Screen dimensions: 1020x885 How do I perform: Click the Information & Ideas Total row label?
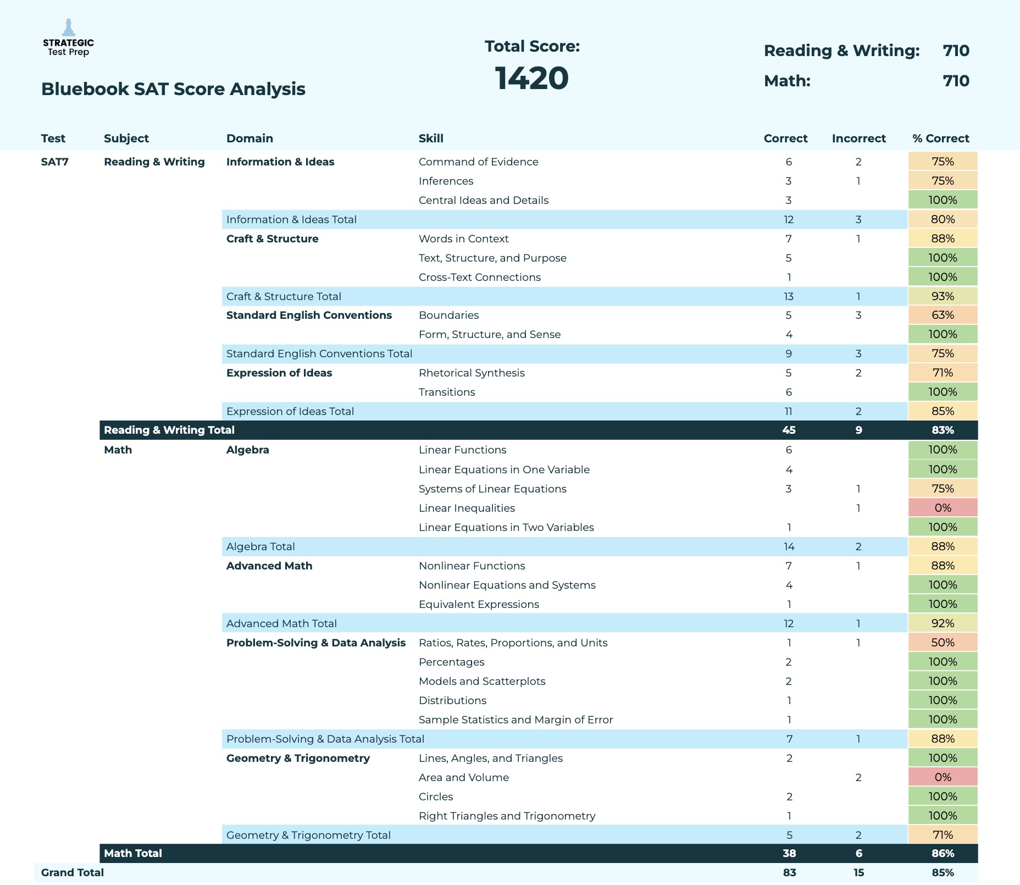pos(291,219)
